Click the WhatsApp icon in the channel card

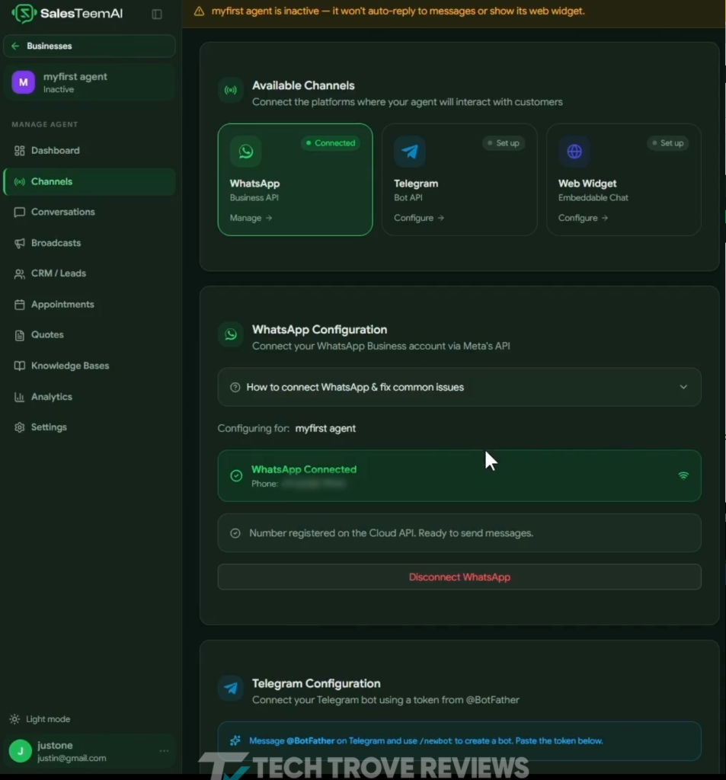click(x=246, y=152)
